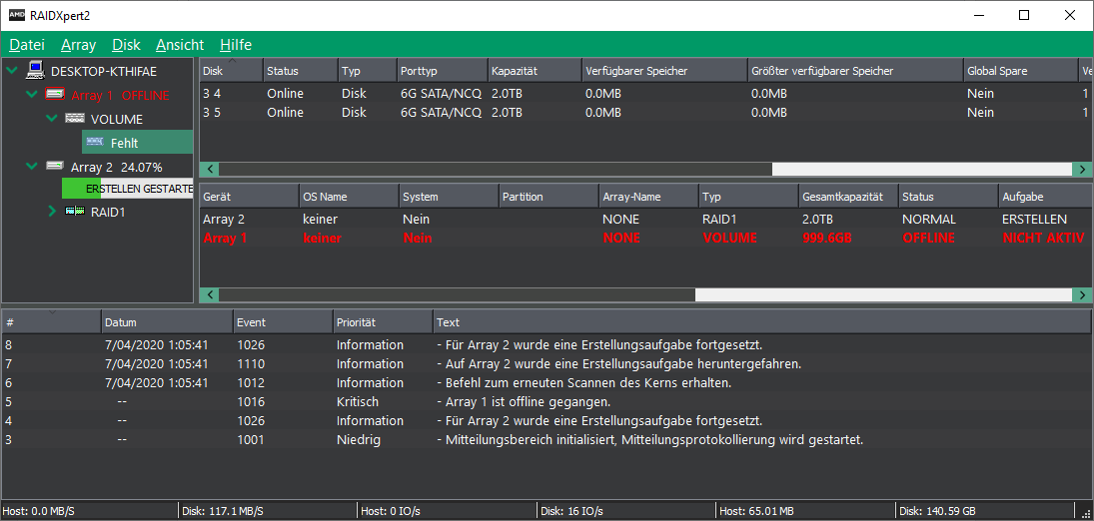This screenshot has width=1094, height=521.
Task: Collapse the Array 1 OFFLINE node
Action: [x=31, y=95]
